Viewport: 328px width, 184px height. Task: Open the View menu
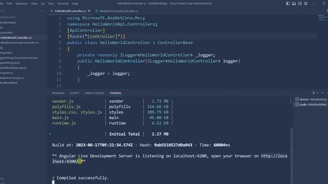34,4
